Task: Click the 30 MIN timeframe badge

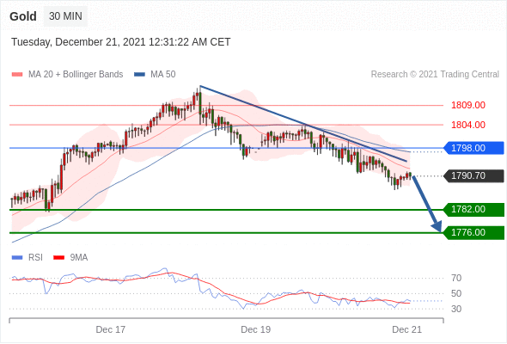Action: point(65,16)
